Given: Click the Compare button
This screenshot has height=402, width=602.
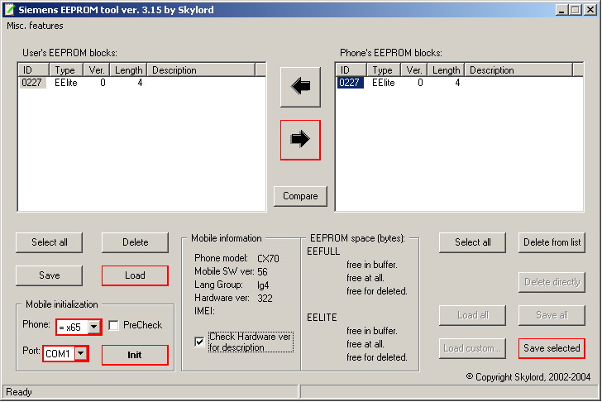Looking at the screenshot, I should coord(300,196).
